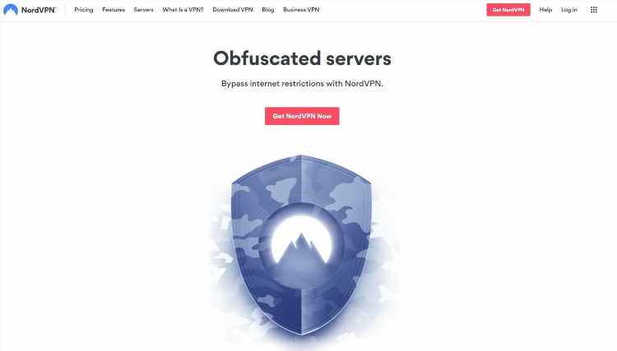Click the left half of the shield

pos(267,243)
